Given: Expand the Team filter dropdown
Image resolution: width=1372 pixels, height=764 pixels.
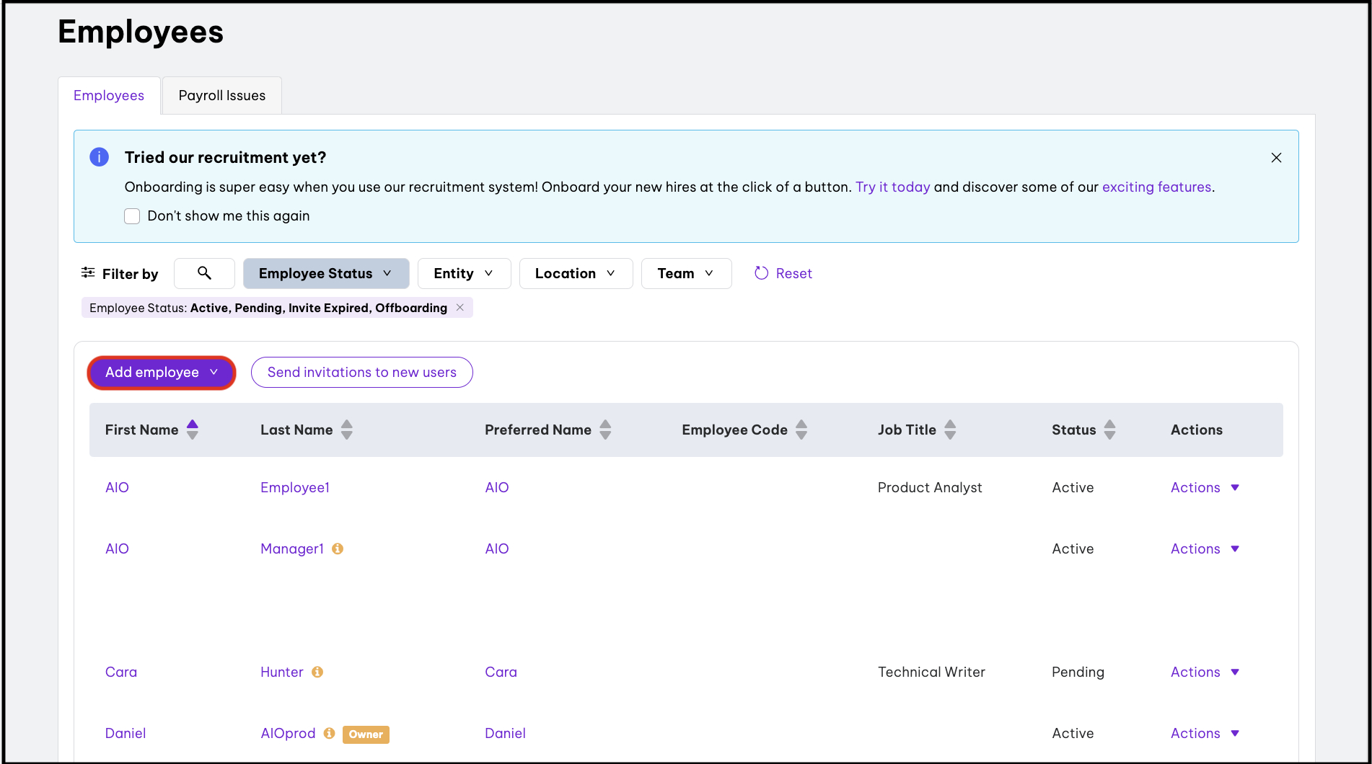Looking at the screenshot, I should [685, 273].
